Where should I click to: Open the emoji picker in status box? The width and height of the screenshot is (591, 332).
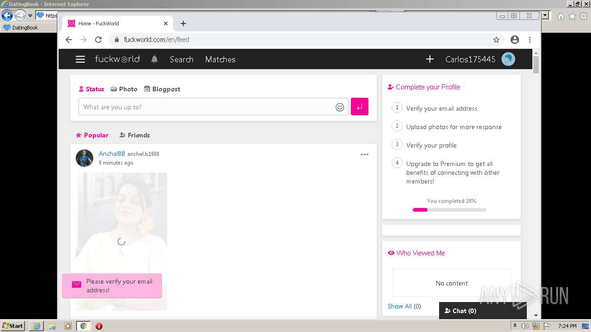point(340,107)
